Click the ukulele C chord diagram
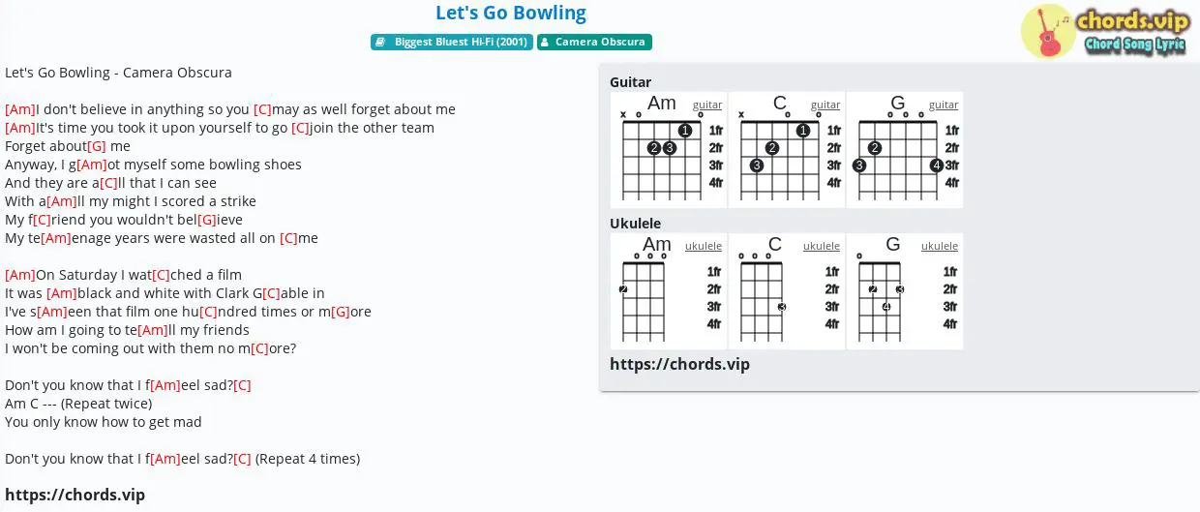 [x=787, y=291]
